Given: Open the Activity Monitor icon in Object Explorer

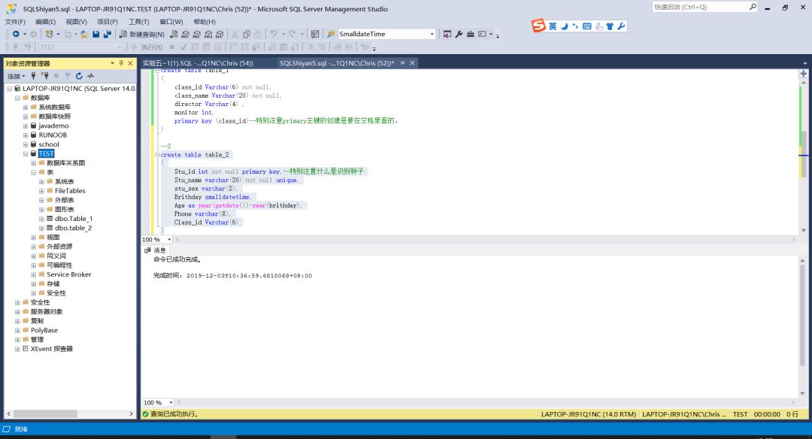Looking at the screenshot, I should point(90,76).
